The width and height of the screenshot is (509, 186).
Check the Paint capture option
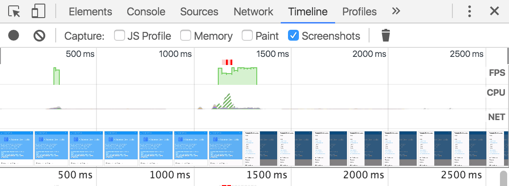pyautogui.click(x=247, y=35)
